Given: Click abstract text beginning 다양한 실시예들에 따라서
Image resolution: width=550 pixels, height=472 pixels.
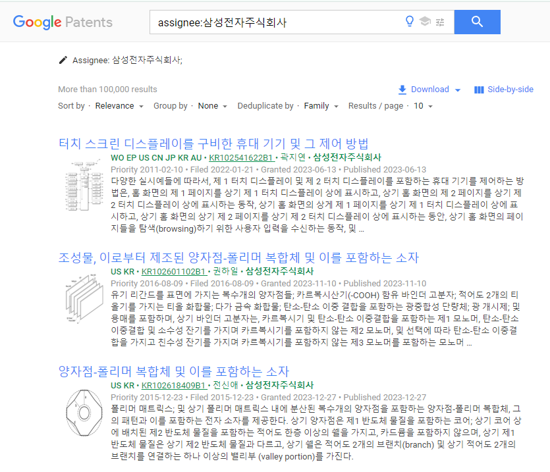Looking at the screenshot, I should pyautogui.click(x=317, y=205).
